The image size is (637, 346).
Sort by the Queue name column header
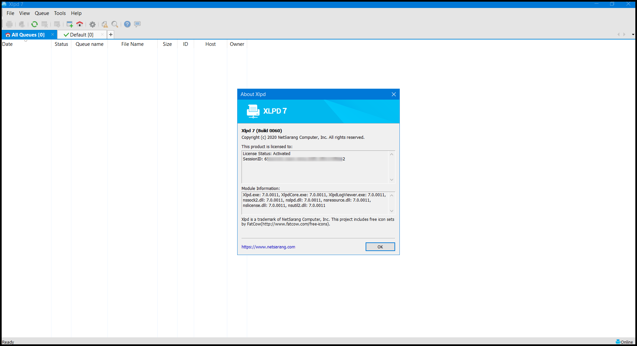(90, 44)
